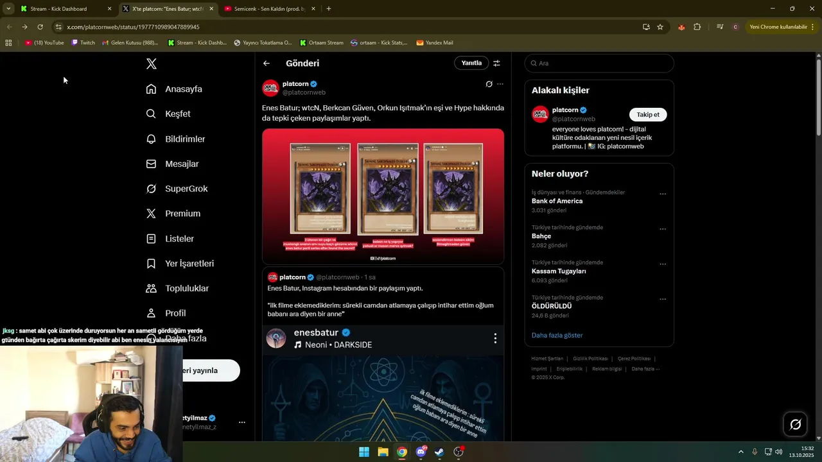Open Profil page
This screenshot has width=822, height=462.
point(166,313)
